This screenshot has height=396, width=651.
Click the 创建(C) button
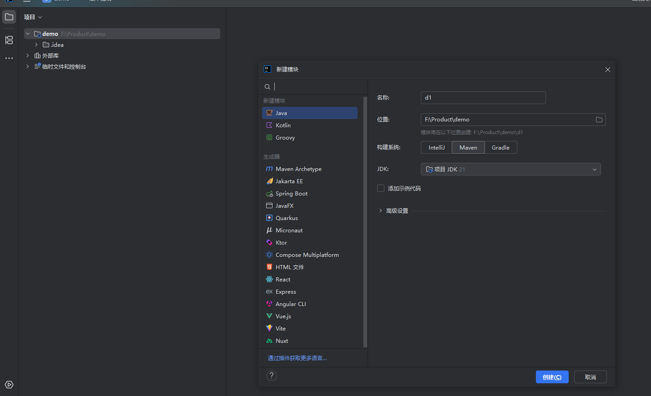tap(552, 377)
